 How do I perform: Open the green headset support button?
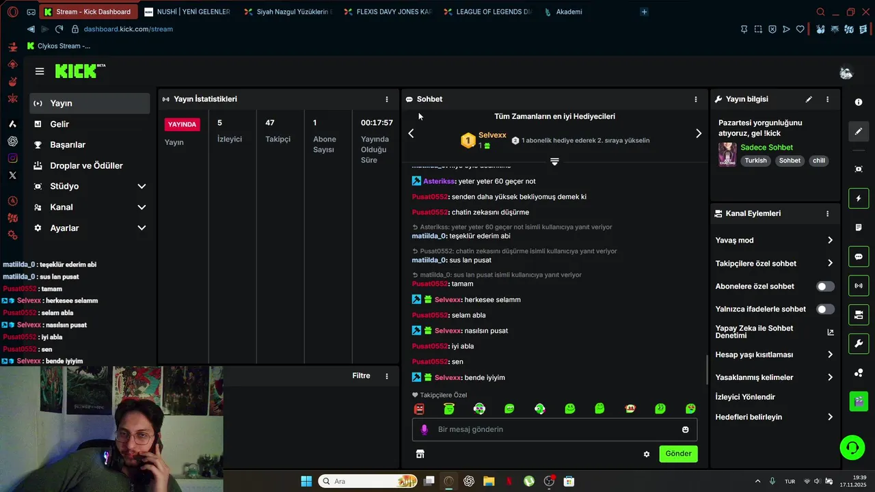[x=852, y=448]
